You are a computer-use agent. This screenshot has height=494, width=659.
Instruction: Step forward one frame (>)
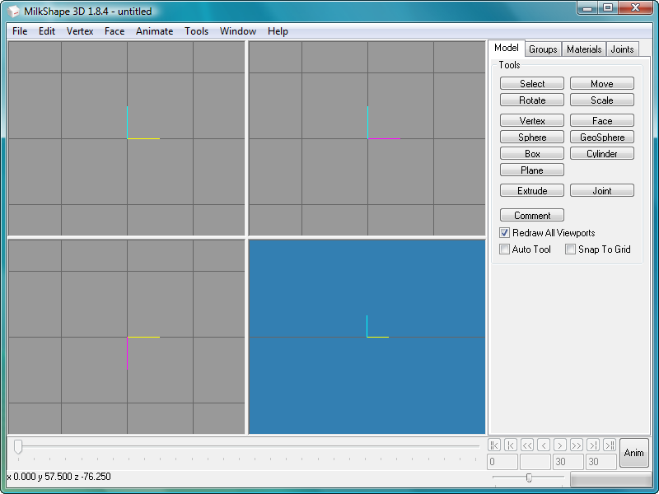click(560, 445)
